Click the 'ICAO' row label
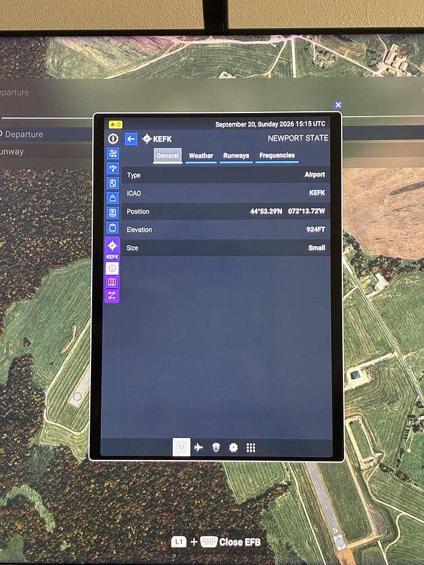 click(x=134, y=193)
